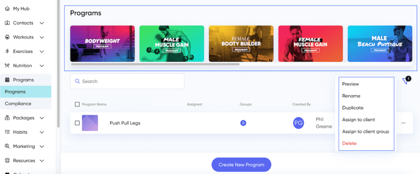Click the My Hub home icon

point(7,9)
